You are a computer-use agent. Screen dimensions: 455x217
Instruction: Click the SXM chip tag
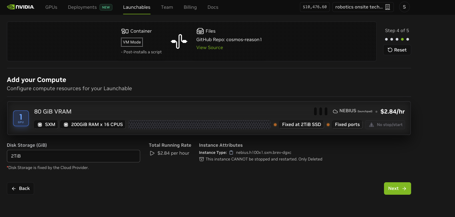[x=46, y=124]
